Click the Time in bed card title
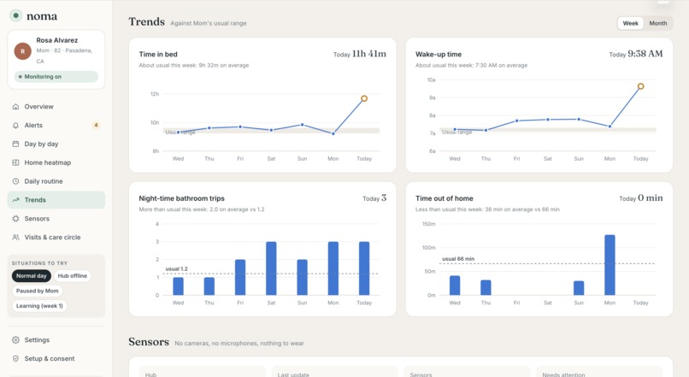The height and width of the screenshot is (377, 689). [x=158, y=54]
